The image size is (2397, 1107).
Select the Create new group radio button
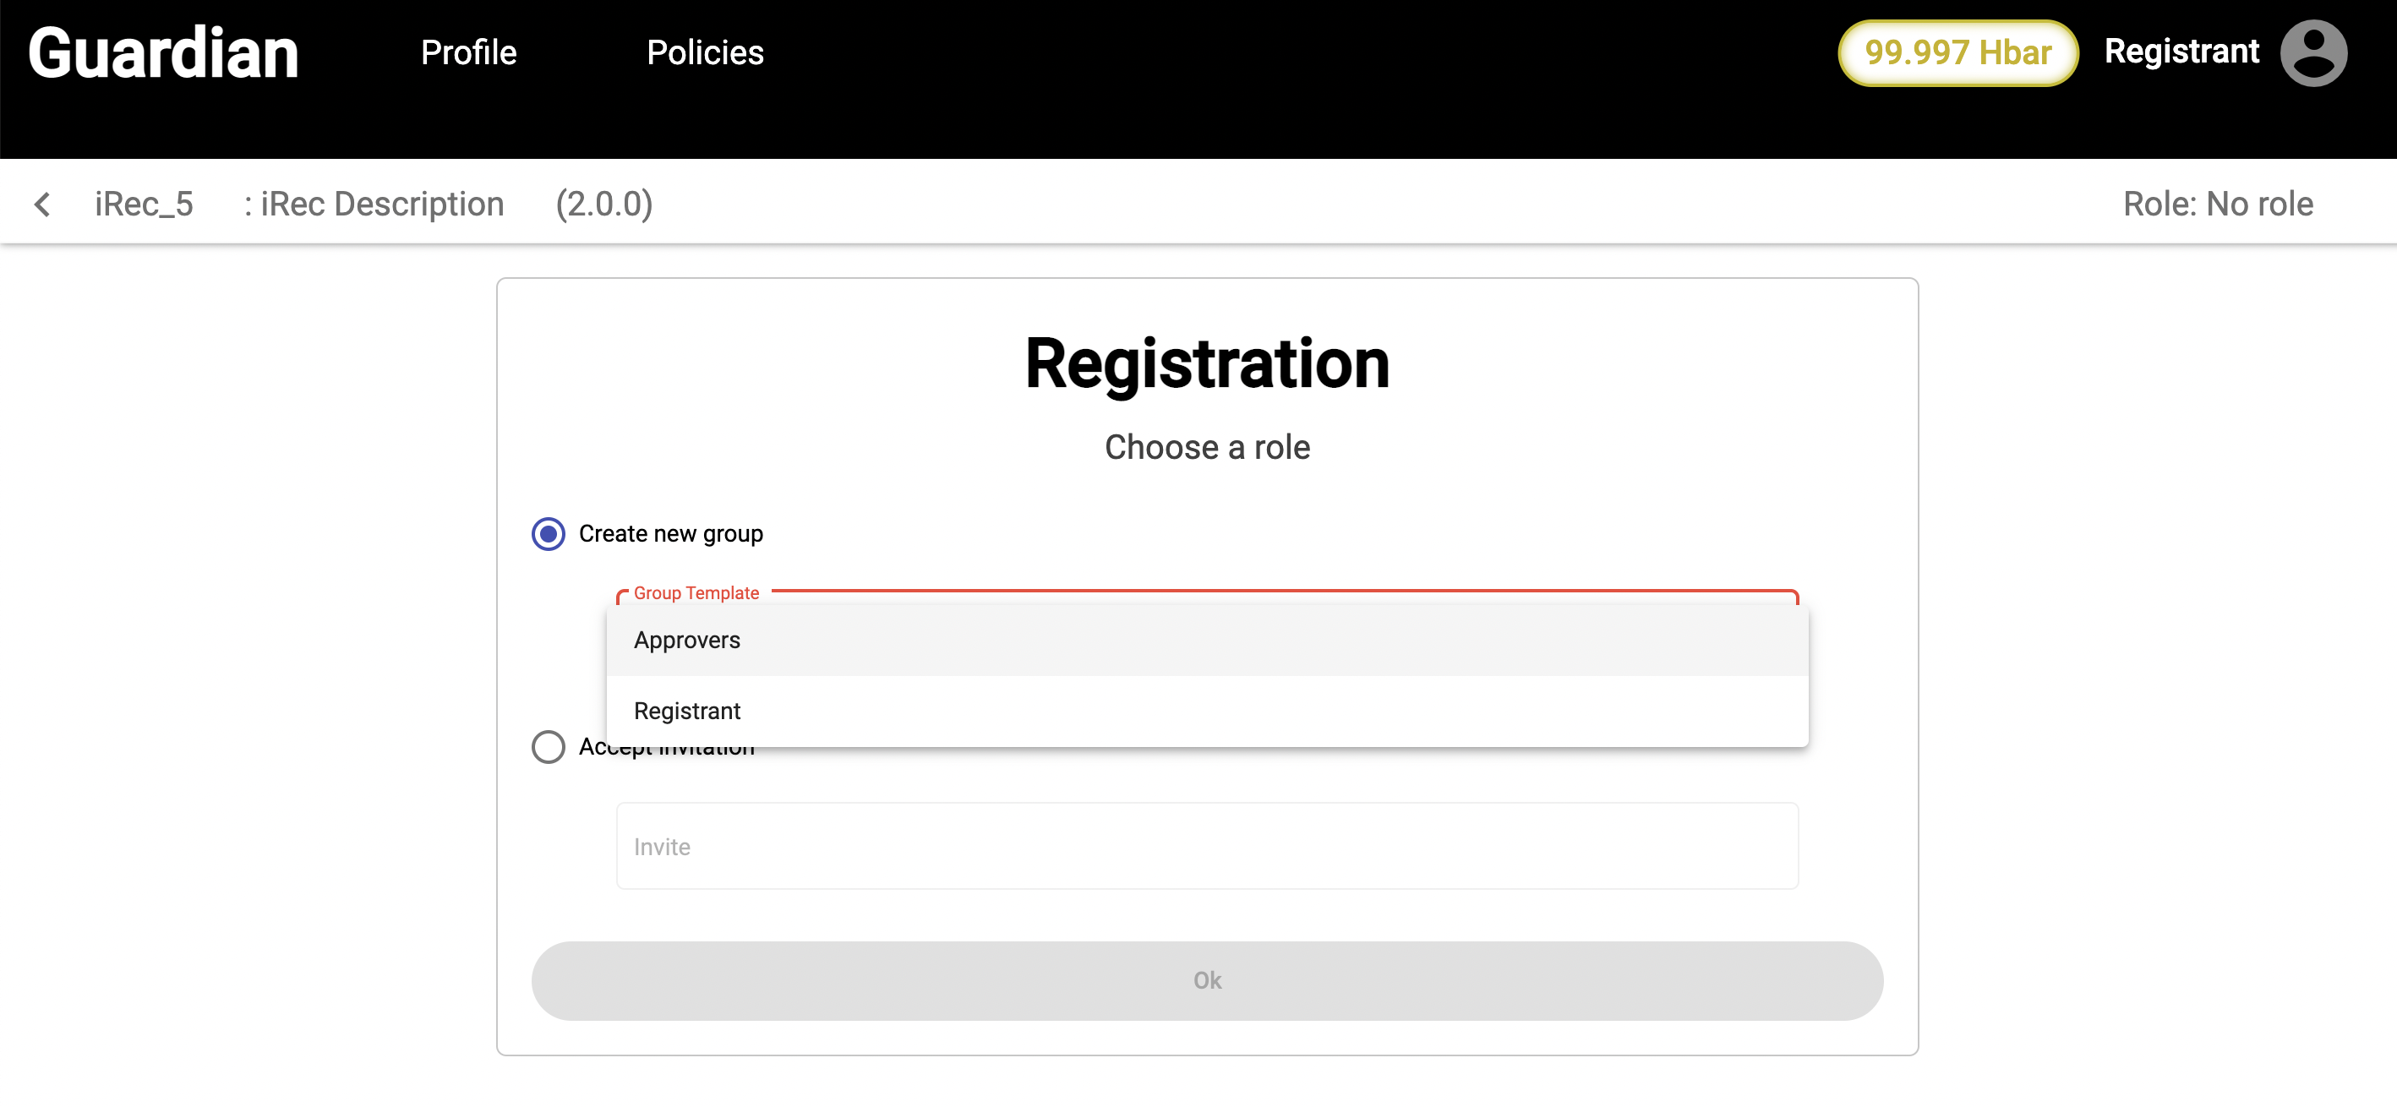(x=548, y=534)
